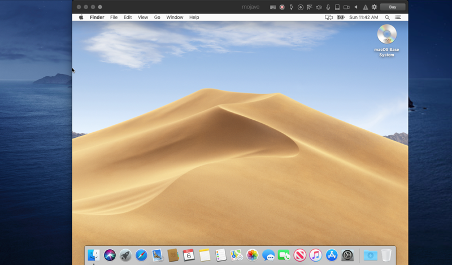Click the Sun 11:42 AM clock
Viewport: 452px width, 265px height.
pos(364,18)
